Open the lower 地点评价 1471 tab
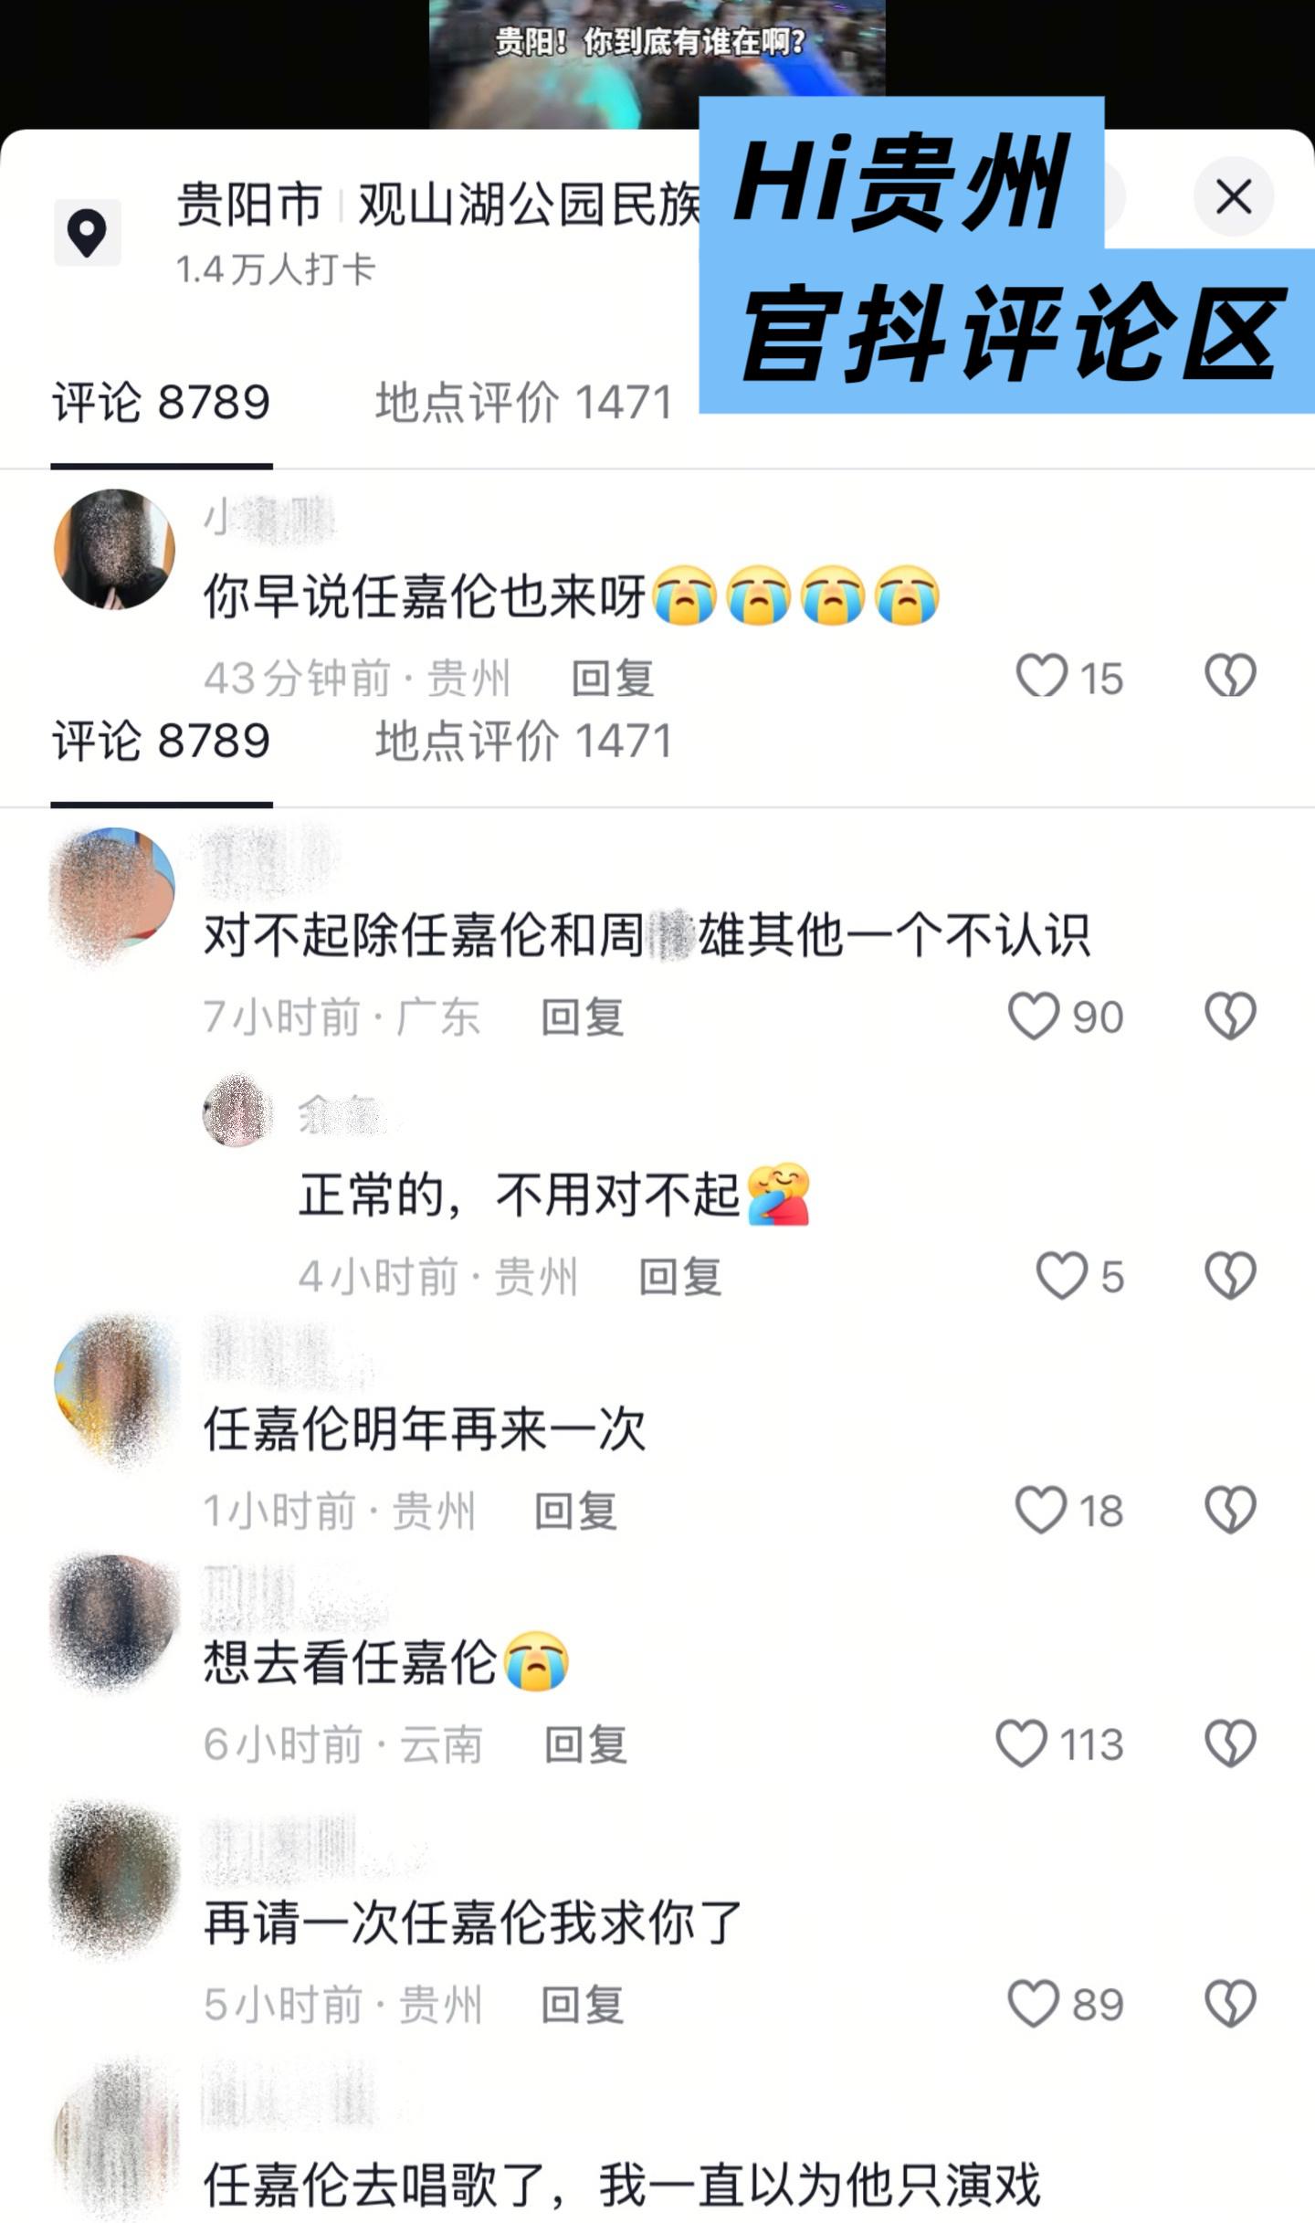1315x2223 pixels. coord(524,741)
